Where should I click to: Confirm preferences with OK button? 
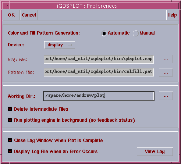(x=11, y=15)
